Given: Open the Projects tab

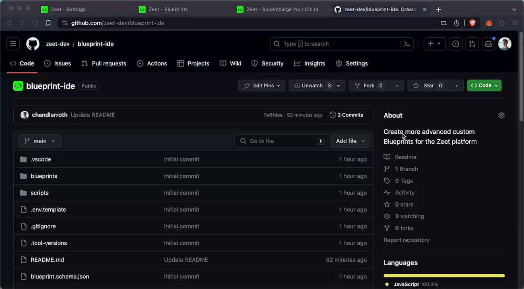Looking at the screenshot, I should (x=193, y=63).
